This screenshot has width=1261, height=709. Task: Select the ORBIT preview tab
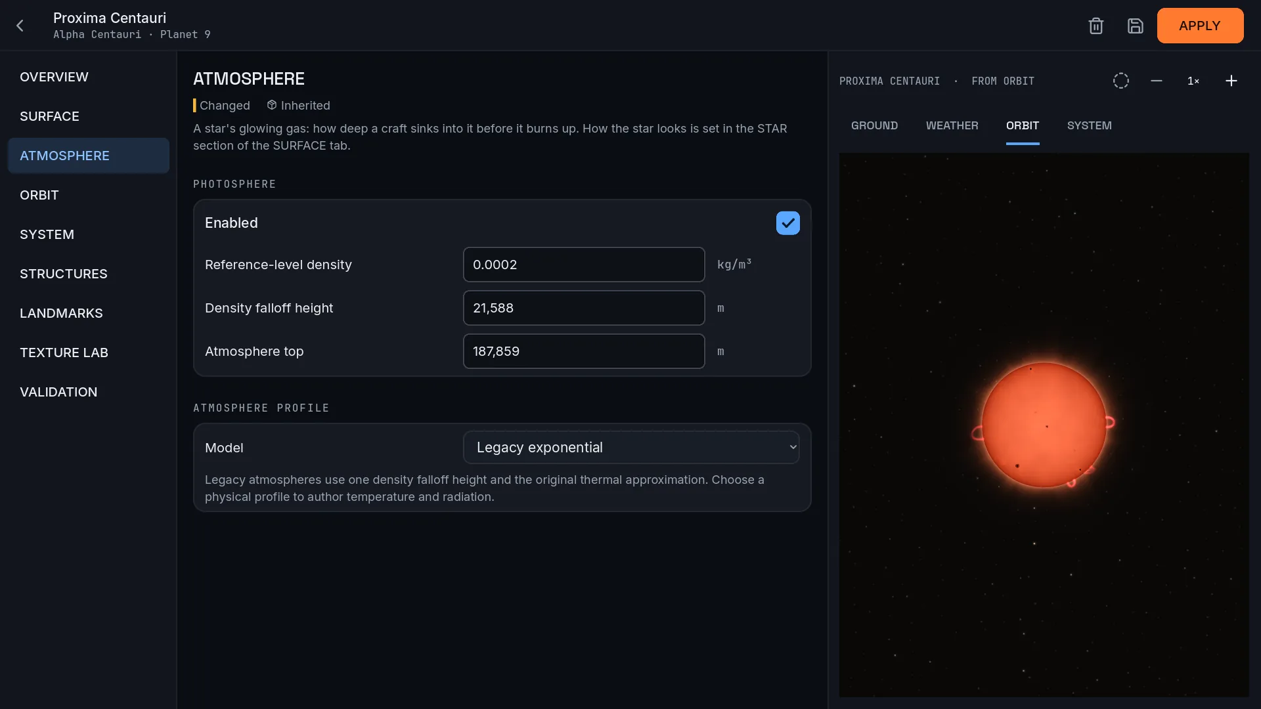[1022, 125]
